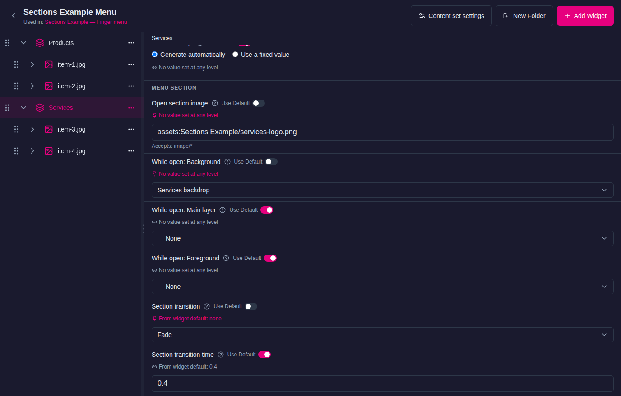
Task: Click the Open section image path field
Action: coord(383,132)
